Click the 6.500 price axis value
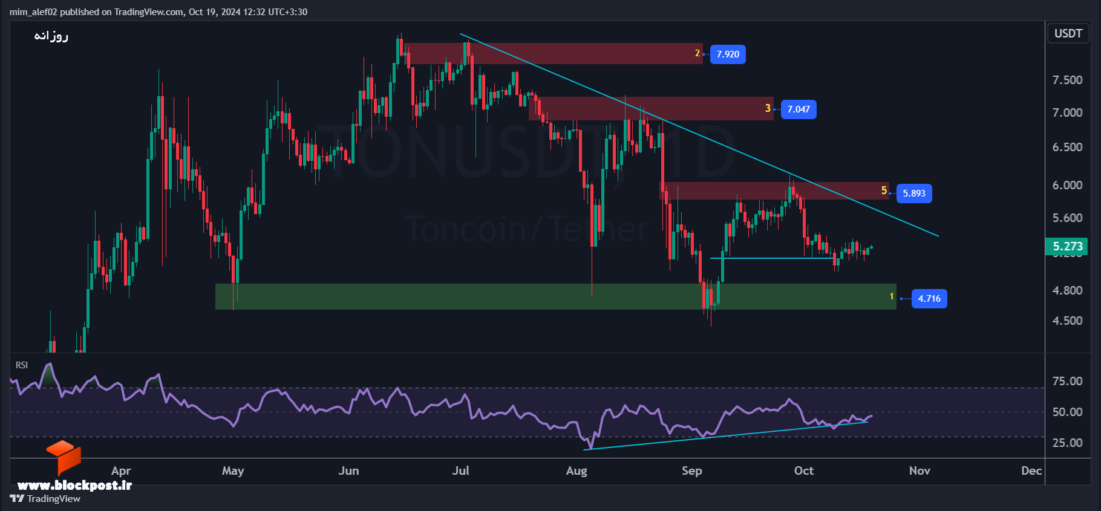This screenshot has width=1101, height=511. coord(1067,147)
